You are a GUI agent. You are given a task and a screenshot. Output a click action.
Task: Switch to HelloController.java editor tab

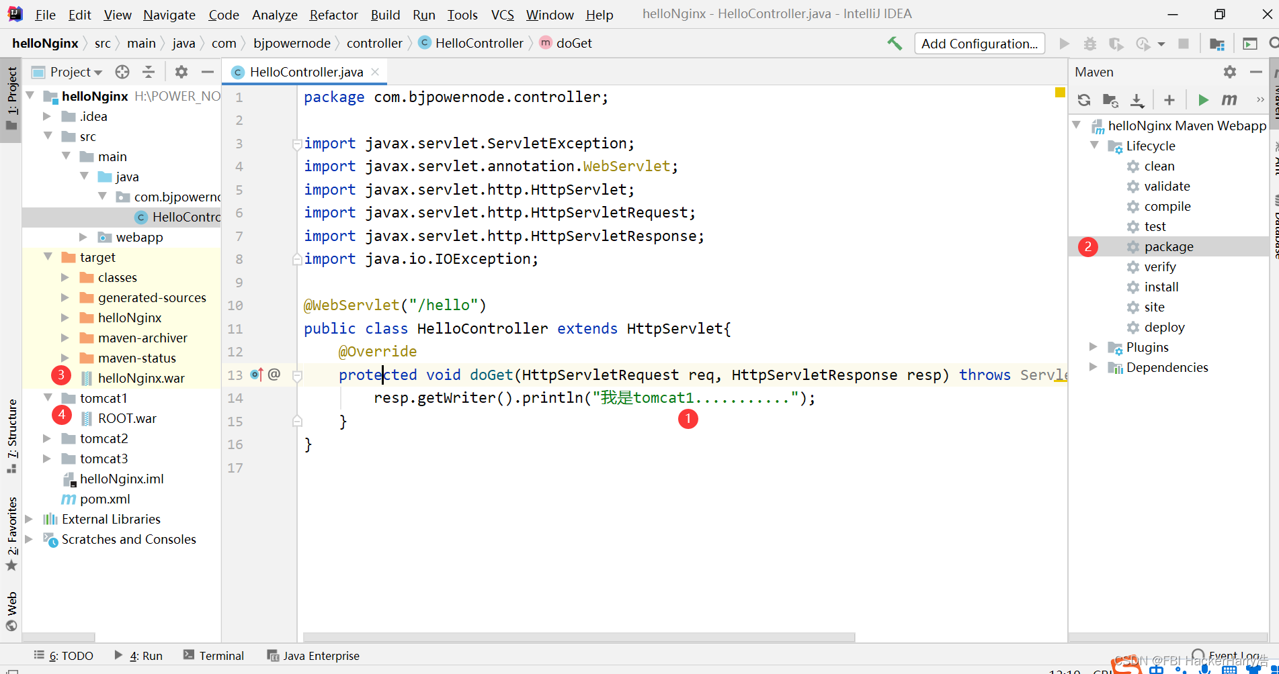click(x=306, y=72)
